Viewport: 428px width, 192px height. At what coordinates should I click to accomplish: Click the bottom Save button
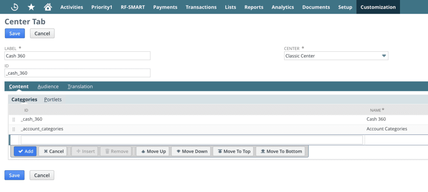pos(15,175)
